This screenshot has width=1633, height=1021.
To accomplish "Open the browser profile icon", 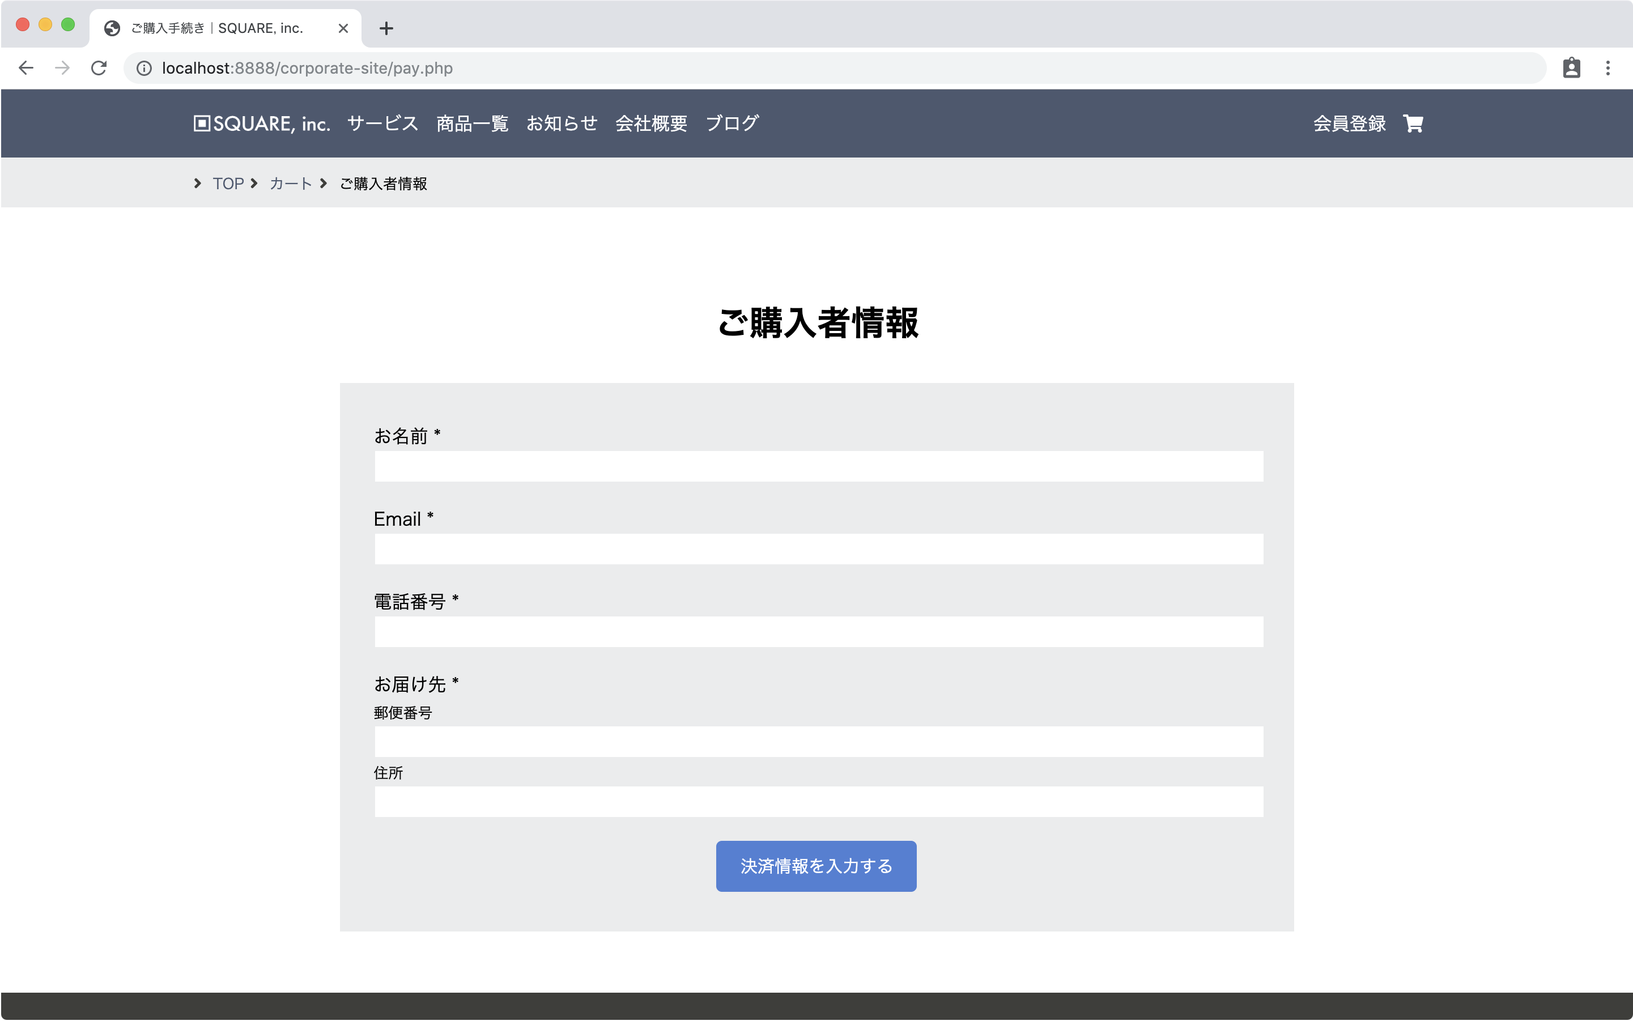I will coord(1572,68).
